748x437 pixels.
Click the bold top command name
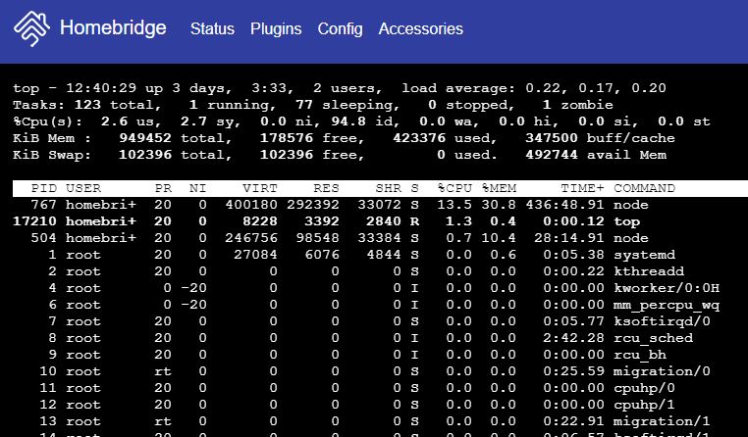pyautogui.click(x=627, y=221)
